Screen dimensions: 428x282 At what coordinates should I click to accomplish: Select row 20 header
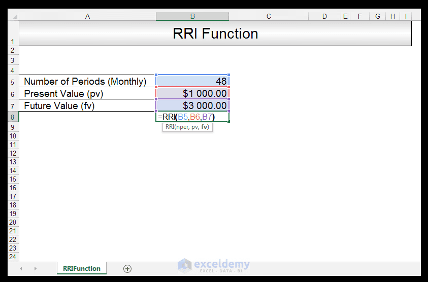[x=13, y=222]
